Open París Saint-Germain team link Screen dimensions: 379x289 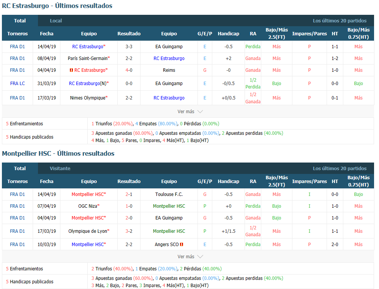[88, 58]
